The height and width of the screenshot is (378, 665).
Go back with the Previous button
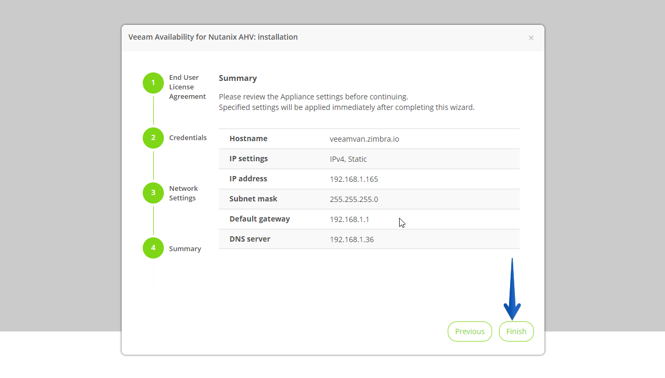(x=469, y=331)
